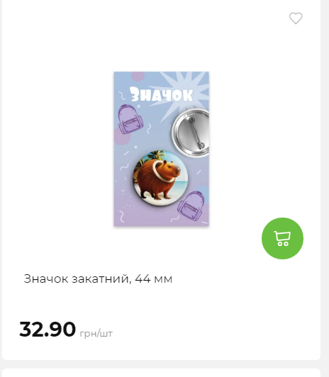Click the safety pin on the badge back

(197, 133)
